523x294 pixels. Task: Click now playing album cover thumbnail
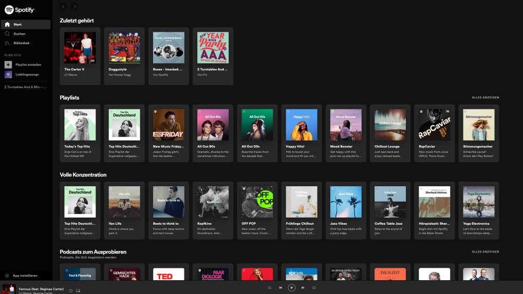click(9, 289)
